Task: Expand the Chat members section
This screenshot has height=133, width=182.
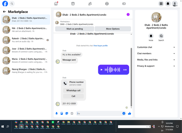Action: pos(156,54)
